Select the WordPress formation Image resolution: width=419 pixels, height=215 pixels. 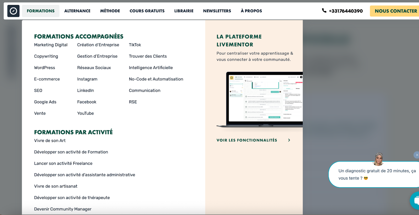point(45,68)
